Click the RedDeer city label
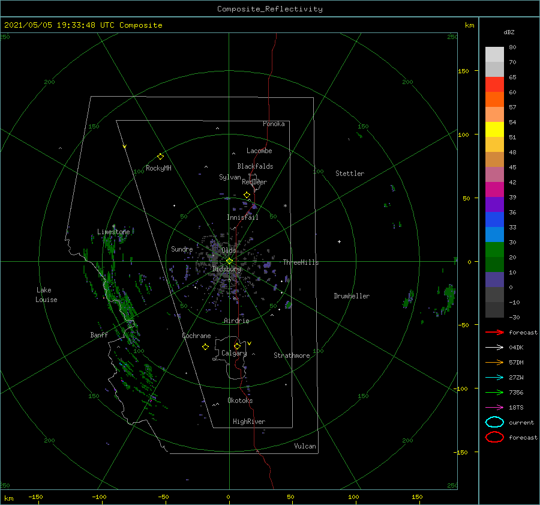The height and width of the screenshot is (505, 540). pyautogui.click(x=254, y=182)
